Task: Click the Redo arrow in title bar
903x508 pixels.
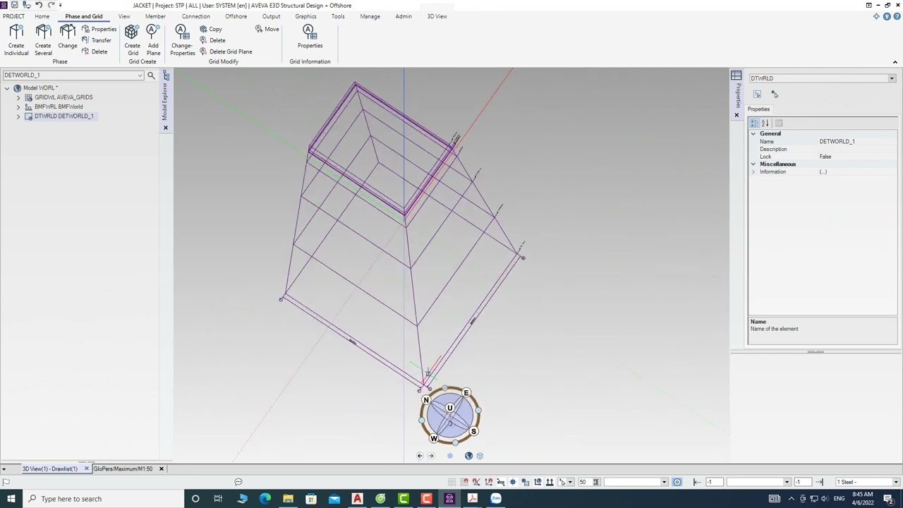Action: click(51, 5)
